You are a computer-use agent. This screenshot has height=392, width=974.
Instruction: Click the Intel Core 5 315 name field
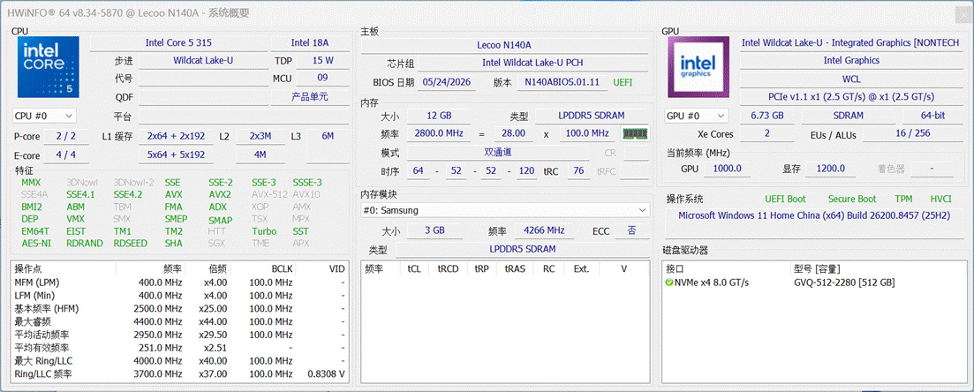coord(178,43)
